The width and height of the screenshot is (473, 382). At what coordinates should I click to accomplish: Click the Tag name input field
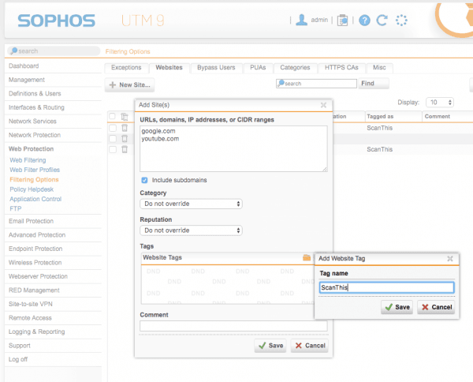pyautogui.click(x=386, y=287)
